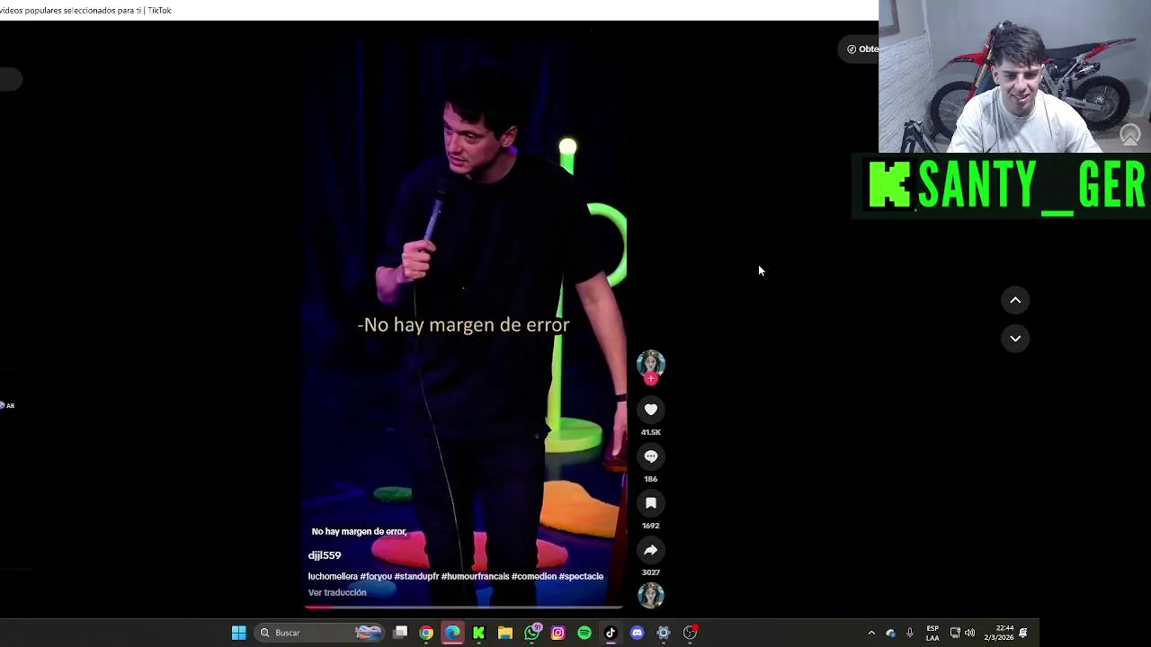Open the clock showing 22:44
This screenshot has width=1151, height=647.
click(x=998, y=633)
